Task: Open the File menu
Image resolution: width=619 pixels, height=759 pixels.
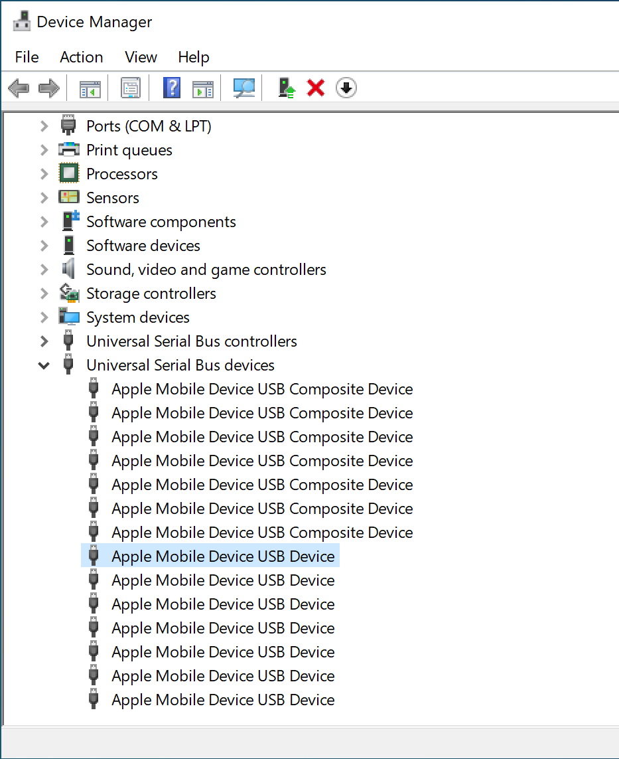Action: pyautogui.click(x=27, y=57)
